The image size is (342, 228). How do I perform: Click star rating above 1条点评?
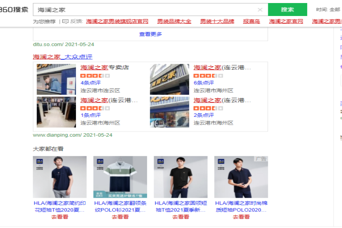click(95, 108)
